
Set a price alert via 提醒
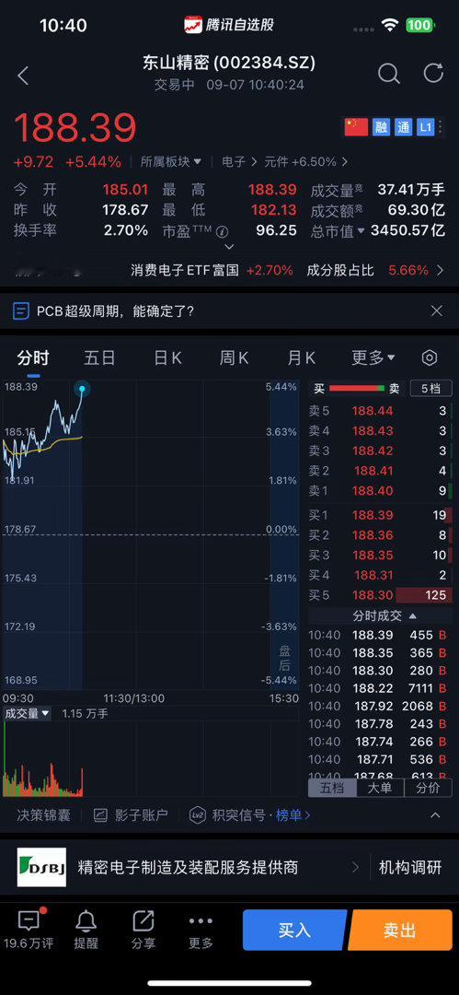pyautogui.click(x=86, y=930)
